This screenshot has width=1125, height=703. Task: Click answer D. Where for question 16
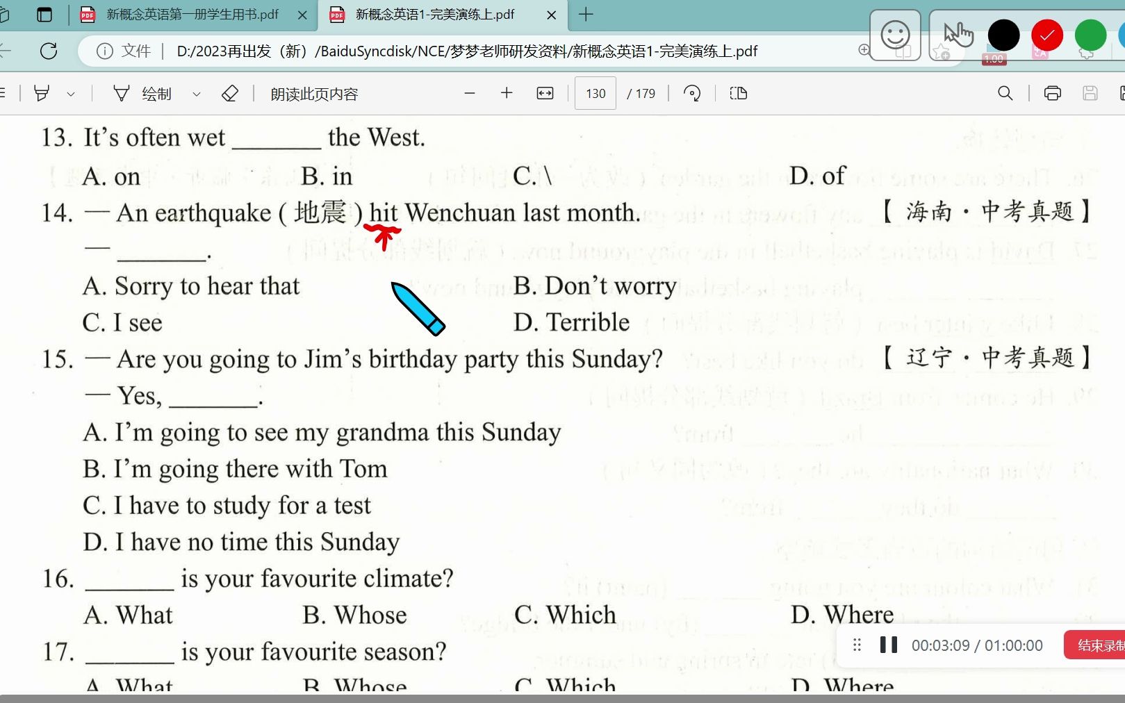(842, 615)
